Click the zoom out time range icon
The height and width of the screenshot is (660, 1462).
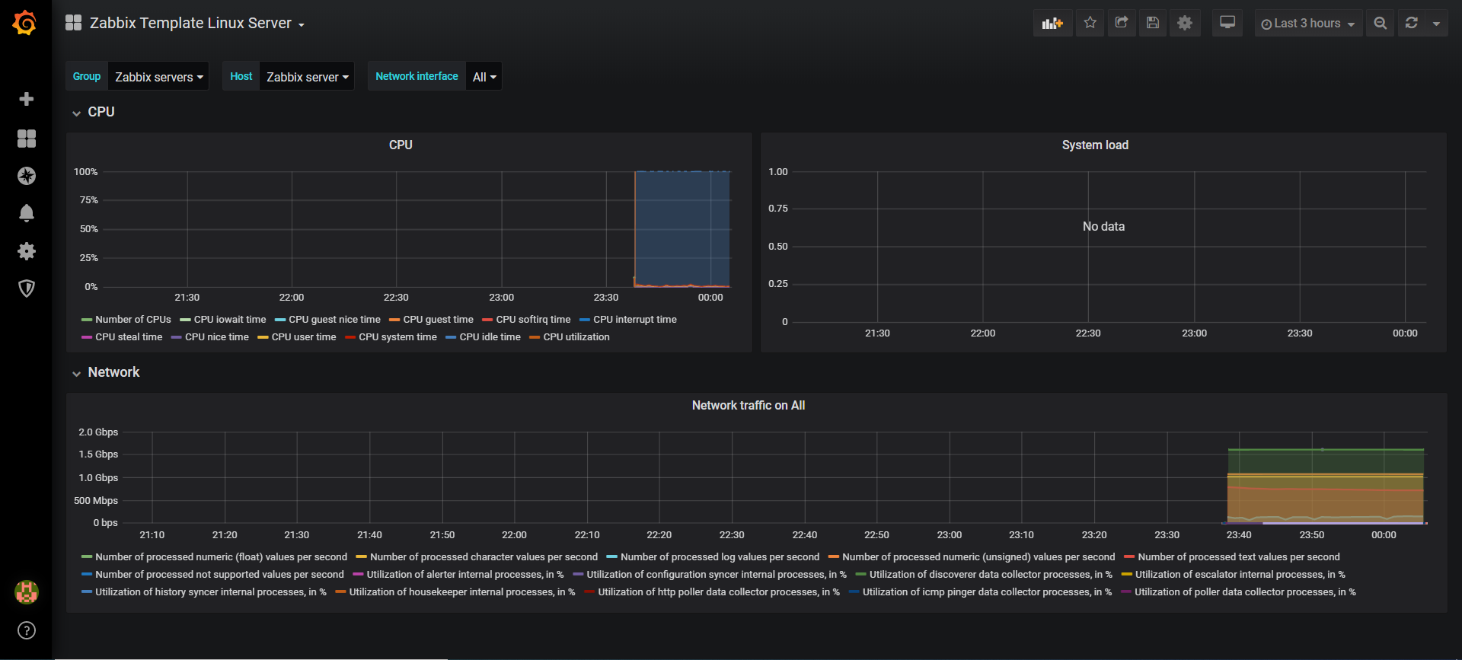click(x=1381, y=23)
